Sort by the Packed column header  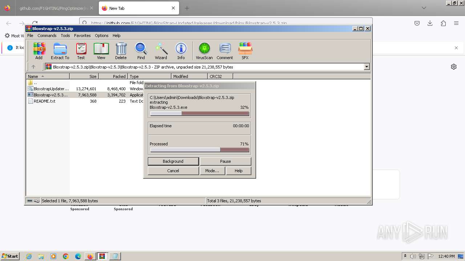[113, 76]
